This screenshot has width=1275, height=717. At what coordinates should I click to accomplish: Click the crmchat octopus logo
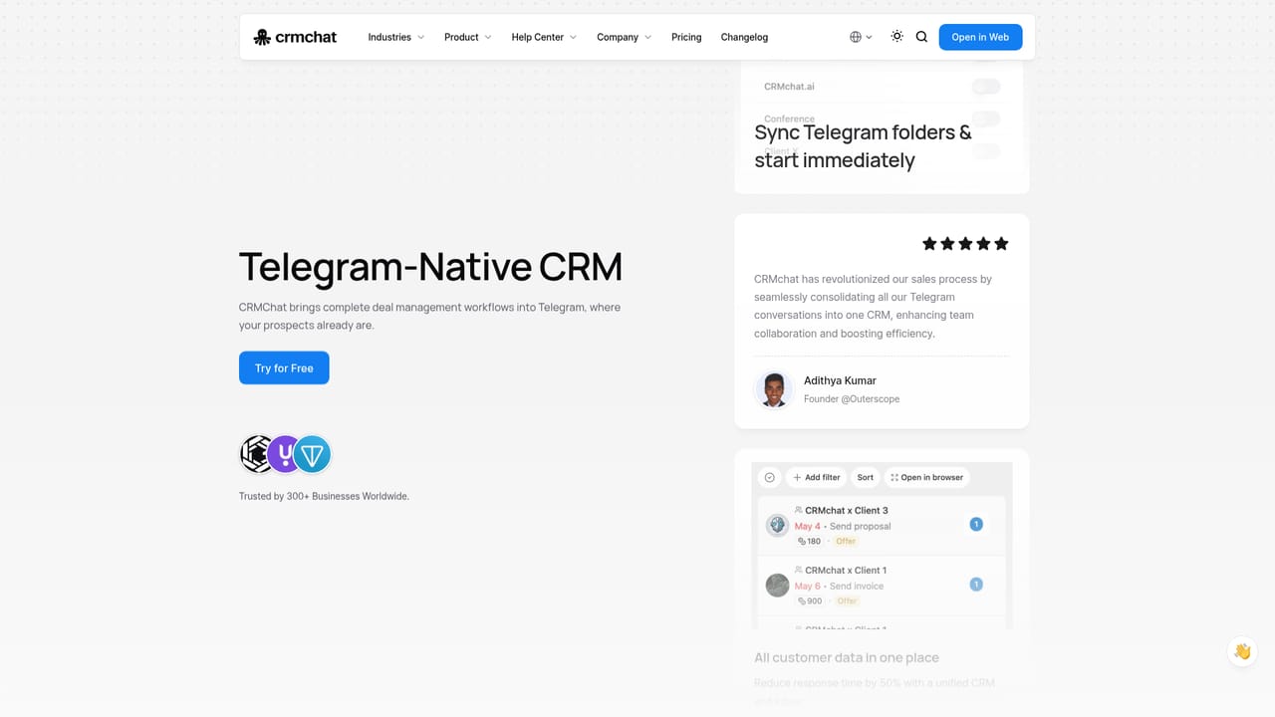(295, 37)
